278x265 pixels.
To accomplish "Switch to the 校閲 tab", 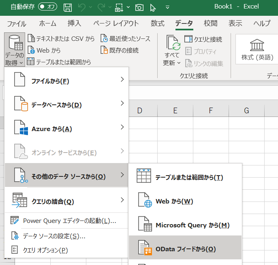I will coord(210,23).
